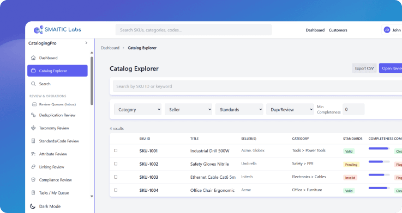Click the Pending status badge for SKU-1002
Viewport: 402px width, 213px height.
351,165
